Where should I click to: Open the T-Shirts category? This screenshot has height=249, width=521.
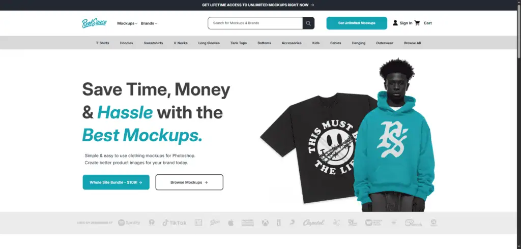tap(103, 43)
